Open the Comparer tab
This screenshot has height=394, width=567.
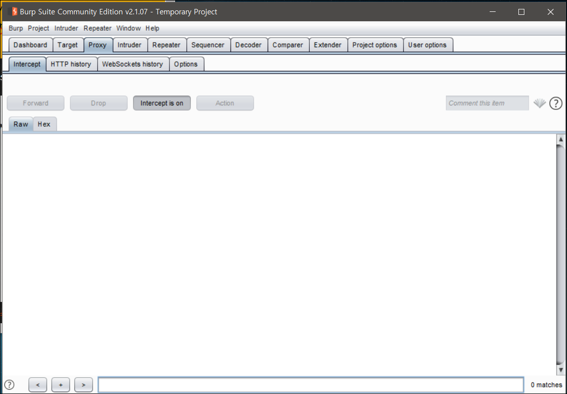288,45
